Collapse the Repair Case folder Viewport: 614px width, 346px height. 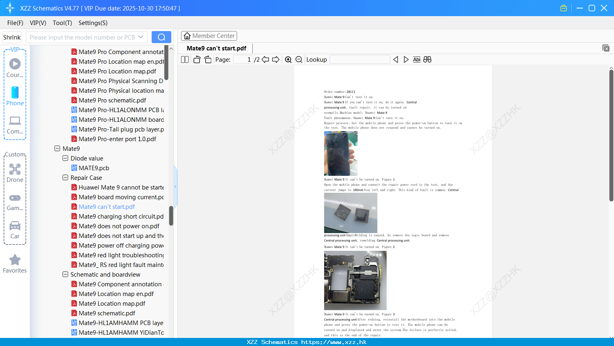[x=65, y=177]
